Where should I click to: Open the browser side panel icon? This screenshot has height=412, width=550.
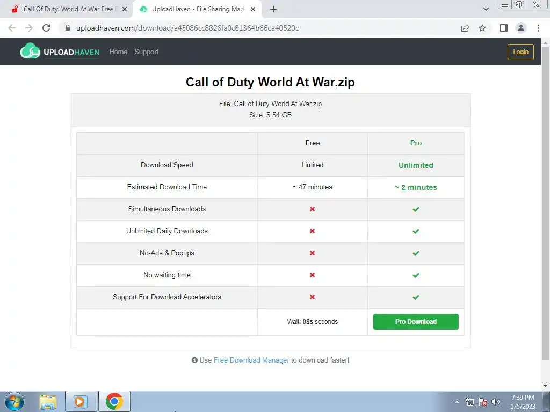click(x=504, y=28)
